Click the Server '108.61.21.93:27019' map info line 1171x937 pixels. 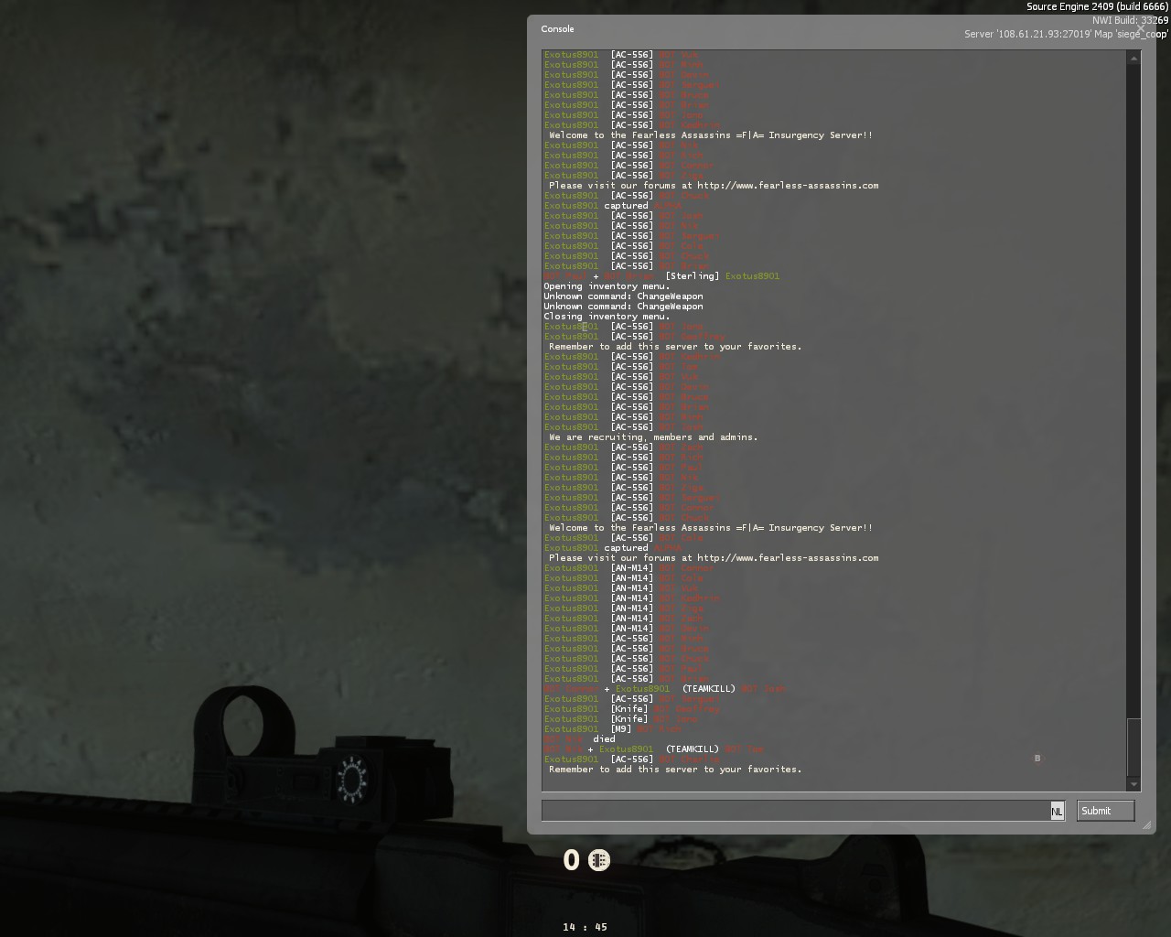coord(1066,34)
